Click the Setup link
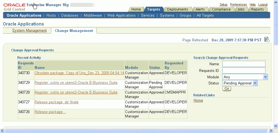The image size is (278, 133). [223, 4]
